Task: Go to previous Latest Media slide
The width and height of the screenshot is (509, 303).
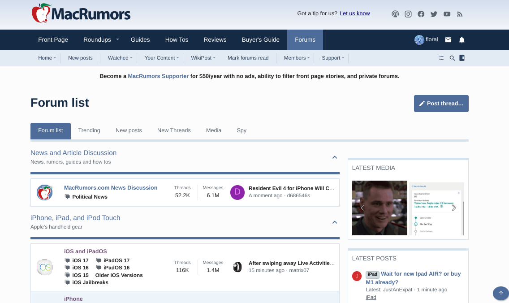Action: pyautogui.click(x=362, y=208)
